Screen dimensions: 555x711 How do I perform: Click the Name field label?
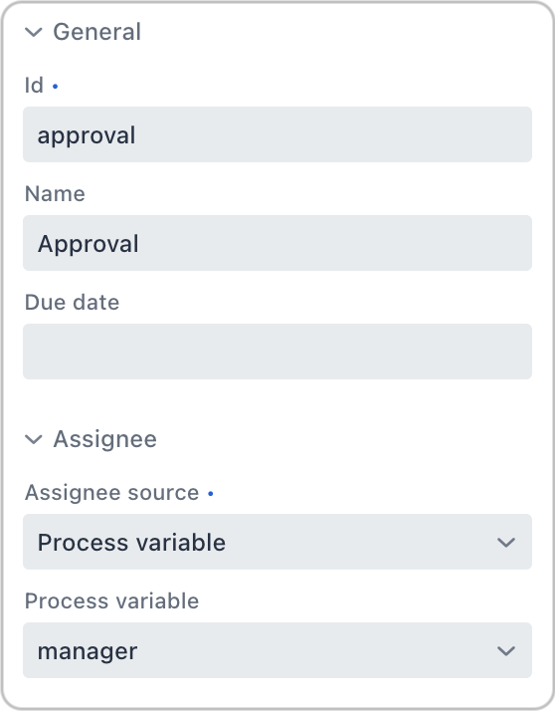coord(55,193)
